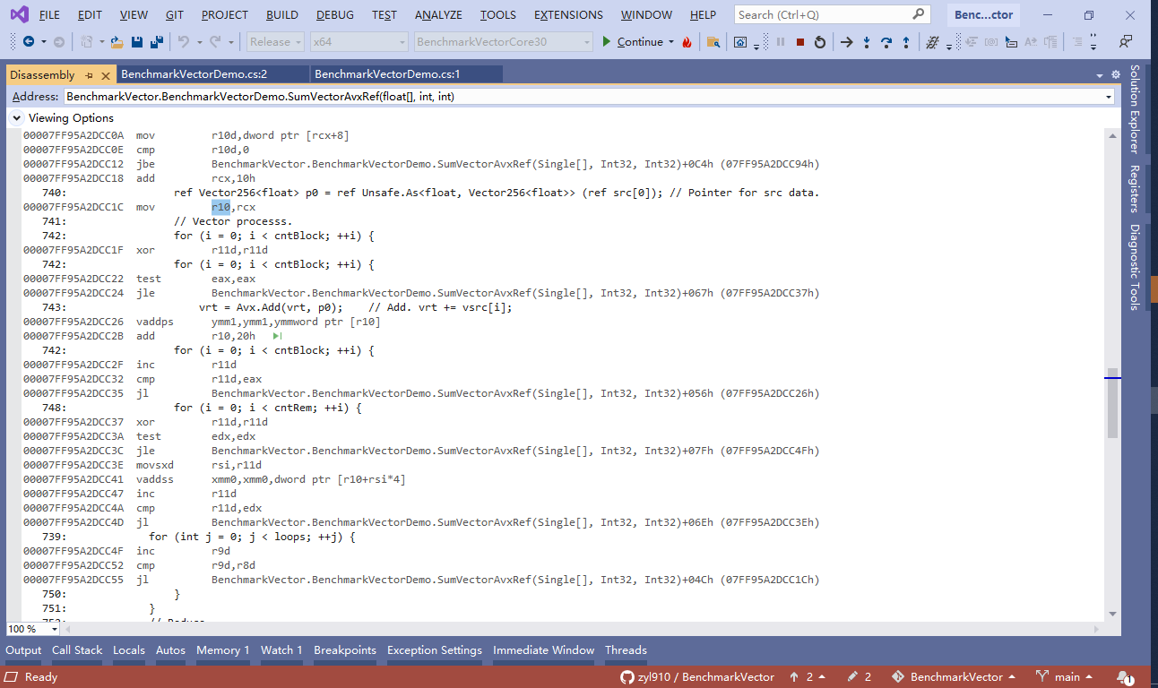Image resolution: width=1158 pixels, height=688 pixels.
Task: Open the DEBUG menu
Action: (335, 15)
